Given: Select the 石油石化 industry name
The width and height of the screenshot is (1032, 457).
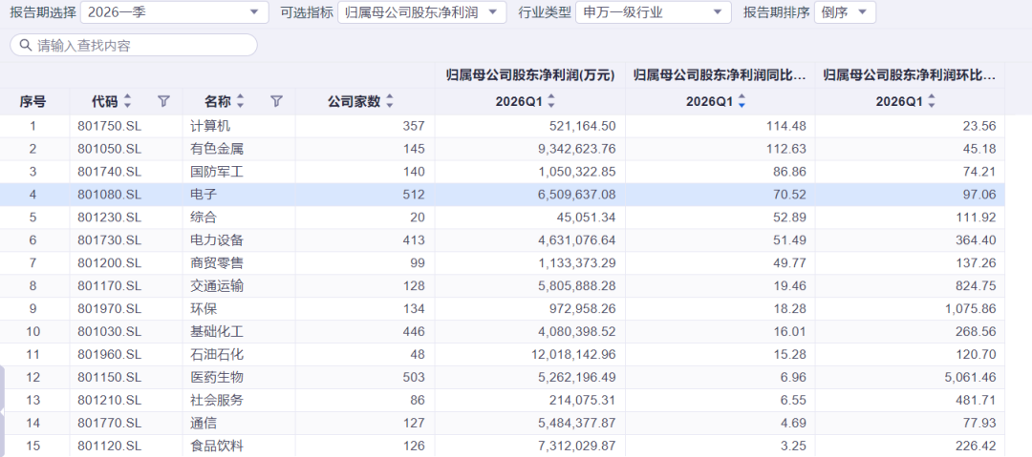Looking at the screenshot, I should click(x=217, y=354).
